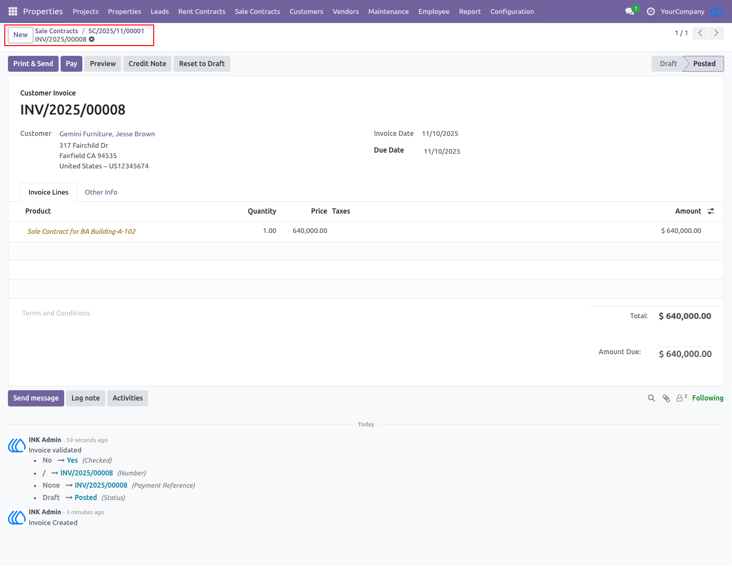Open the apps grid menu icon
Image resolution: width=732 pixels, height=567 pixels.
pos(13,11)
